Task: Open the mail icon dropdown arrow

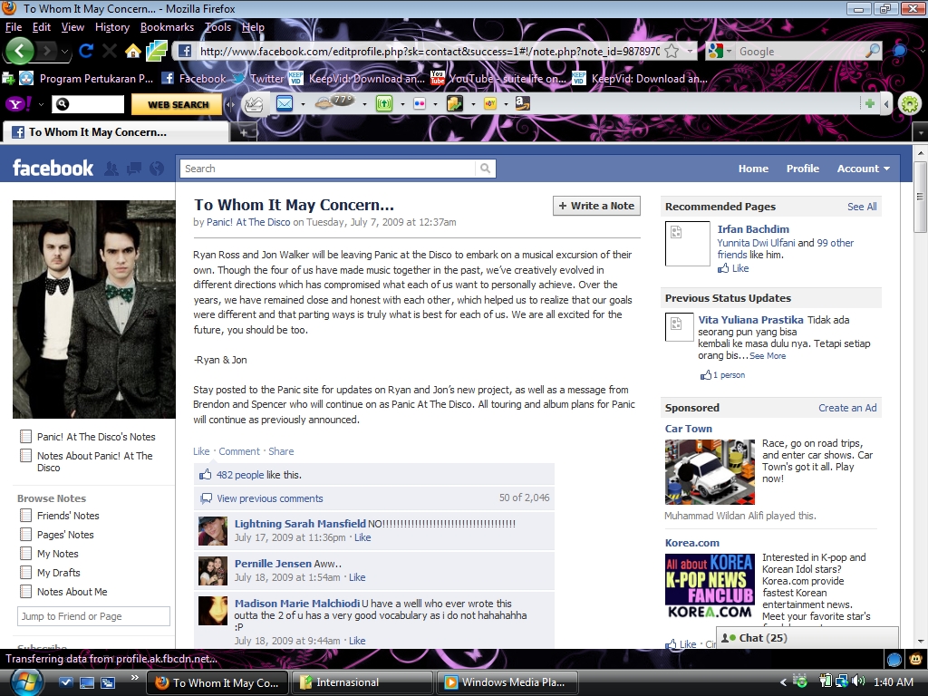Action: pos(303,104)
